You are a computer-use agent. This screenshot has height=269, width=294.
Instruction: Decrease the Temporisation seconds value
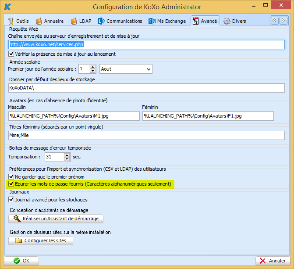click(67, 159)
